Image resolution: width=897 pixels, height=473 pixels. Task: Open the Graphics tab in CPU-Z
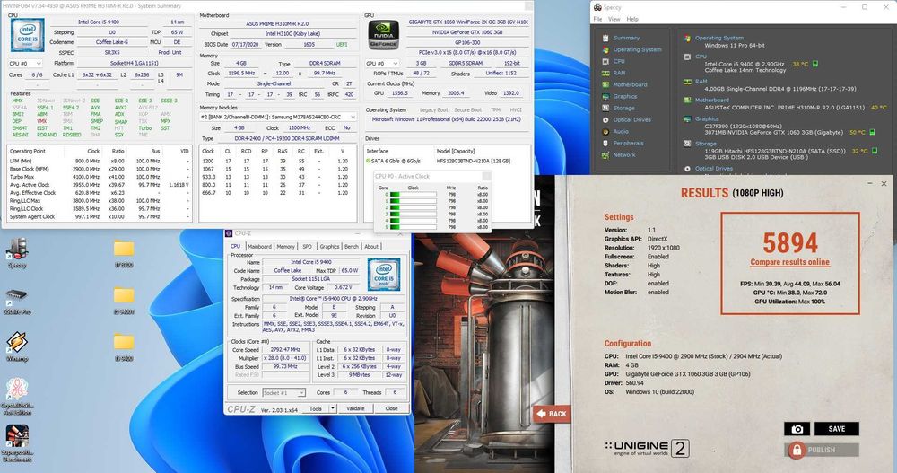pyautogui.click(x=329, y=246)
